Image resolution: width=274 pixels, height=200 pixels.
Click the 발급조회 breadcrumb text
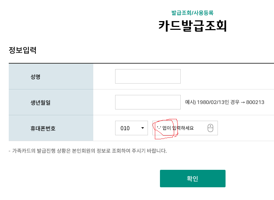[181, 13]
